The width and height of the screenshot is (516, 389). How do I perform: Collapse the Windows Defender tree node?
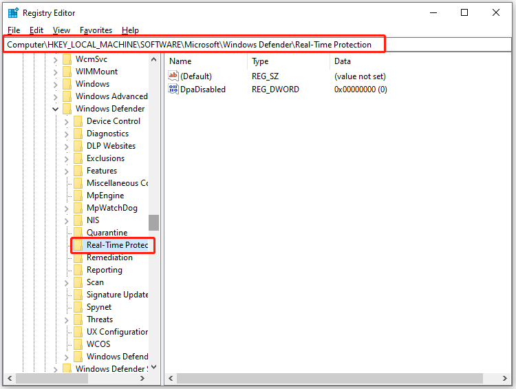click(55, 109)
